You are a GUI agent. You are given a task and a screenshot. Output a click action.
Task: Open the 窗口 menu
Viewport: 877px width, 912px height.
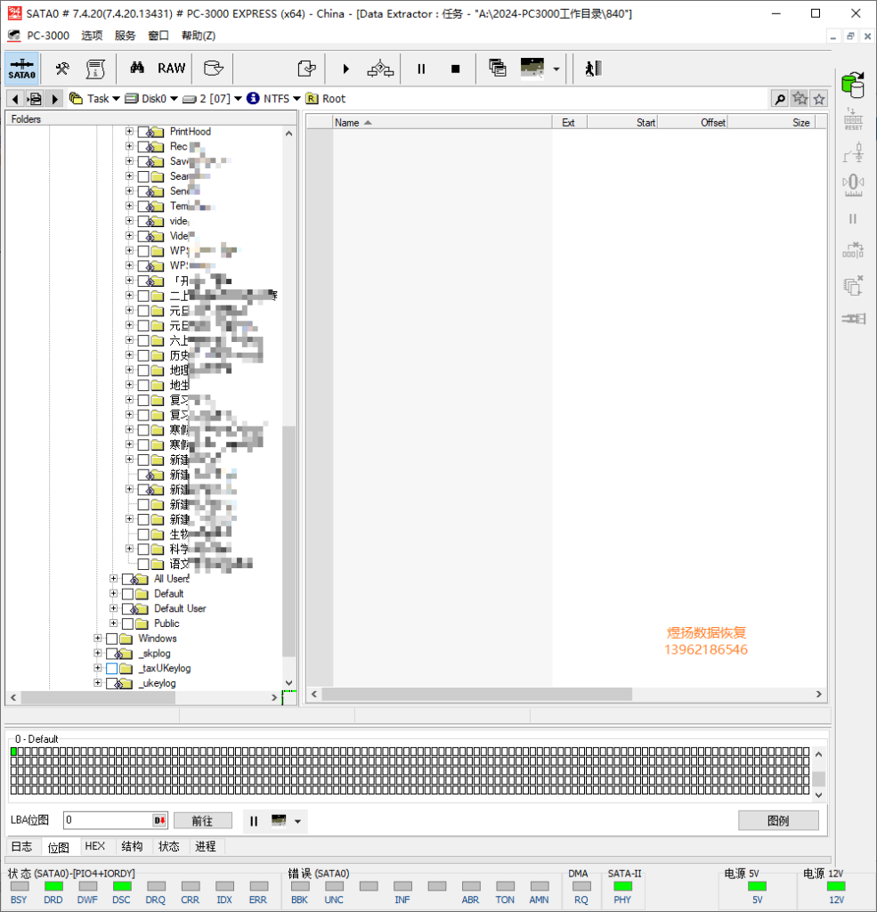coord(158,36)
